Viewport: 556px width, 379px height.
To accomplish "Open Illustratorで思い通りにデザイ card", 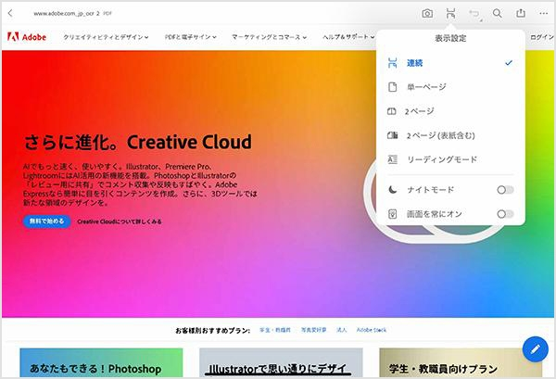I will [x=281, y=362].
